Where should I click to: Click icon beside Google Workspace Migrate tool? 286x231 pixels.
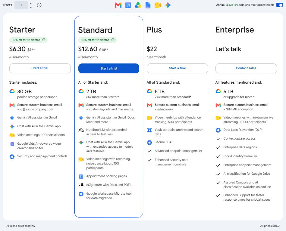point(81,194)
